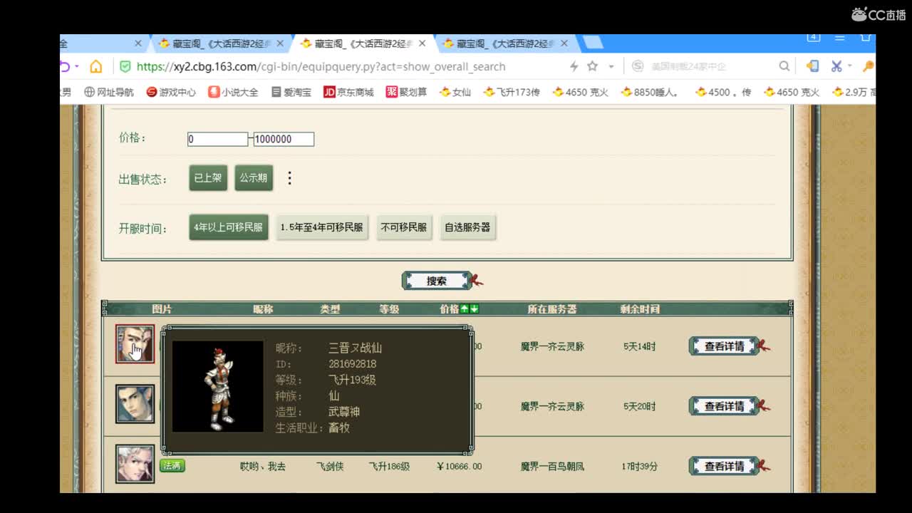Viewport: 912px width, 513px height.
Task: Click the 所在服务器 column header
Action: click(552, 309)
